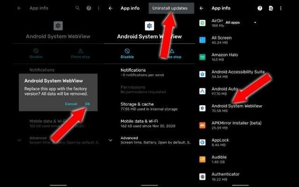The image size is (299, 187).
Task: Go back from the middle App info screen
Action: (x=111, y=8)
